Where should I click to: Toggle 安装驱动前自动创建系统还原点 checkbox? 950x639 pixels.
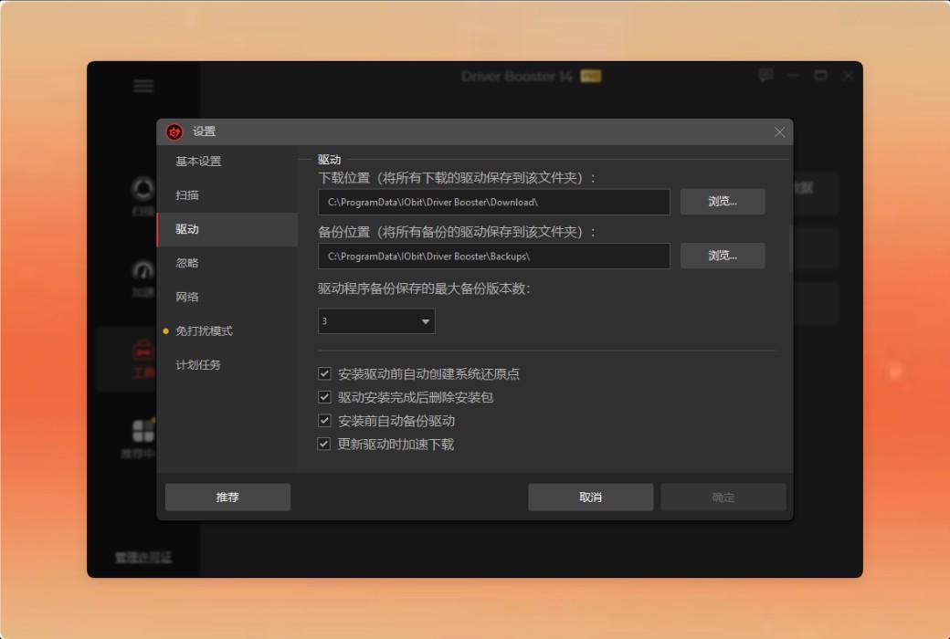(x=325, y=373)
